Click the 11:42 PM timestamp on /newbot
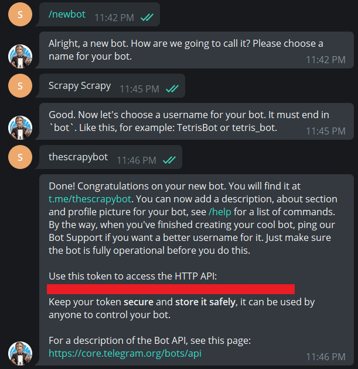 (114, 18)
